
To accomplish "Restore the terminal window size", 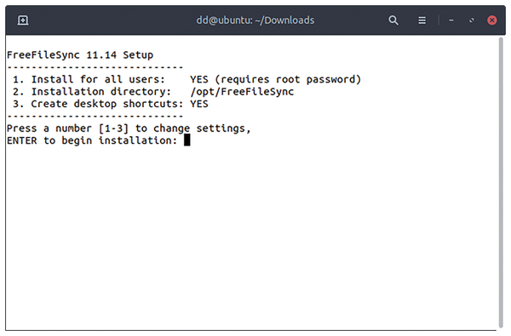I will click(x=472, y=20).
